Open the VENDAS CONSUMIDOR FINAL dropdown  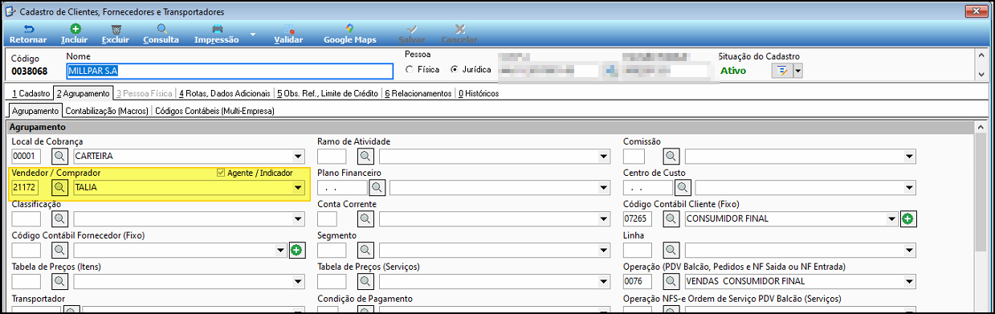910,281
